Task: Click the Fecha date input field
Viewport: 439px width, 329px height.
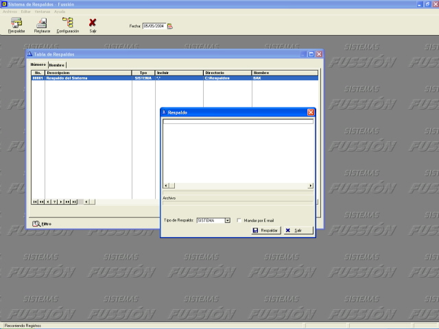Action: (x=154, y=26)
